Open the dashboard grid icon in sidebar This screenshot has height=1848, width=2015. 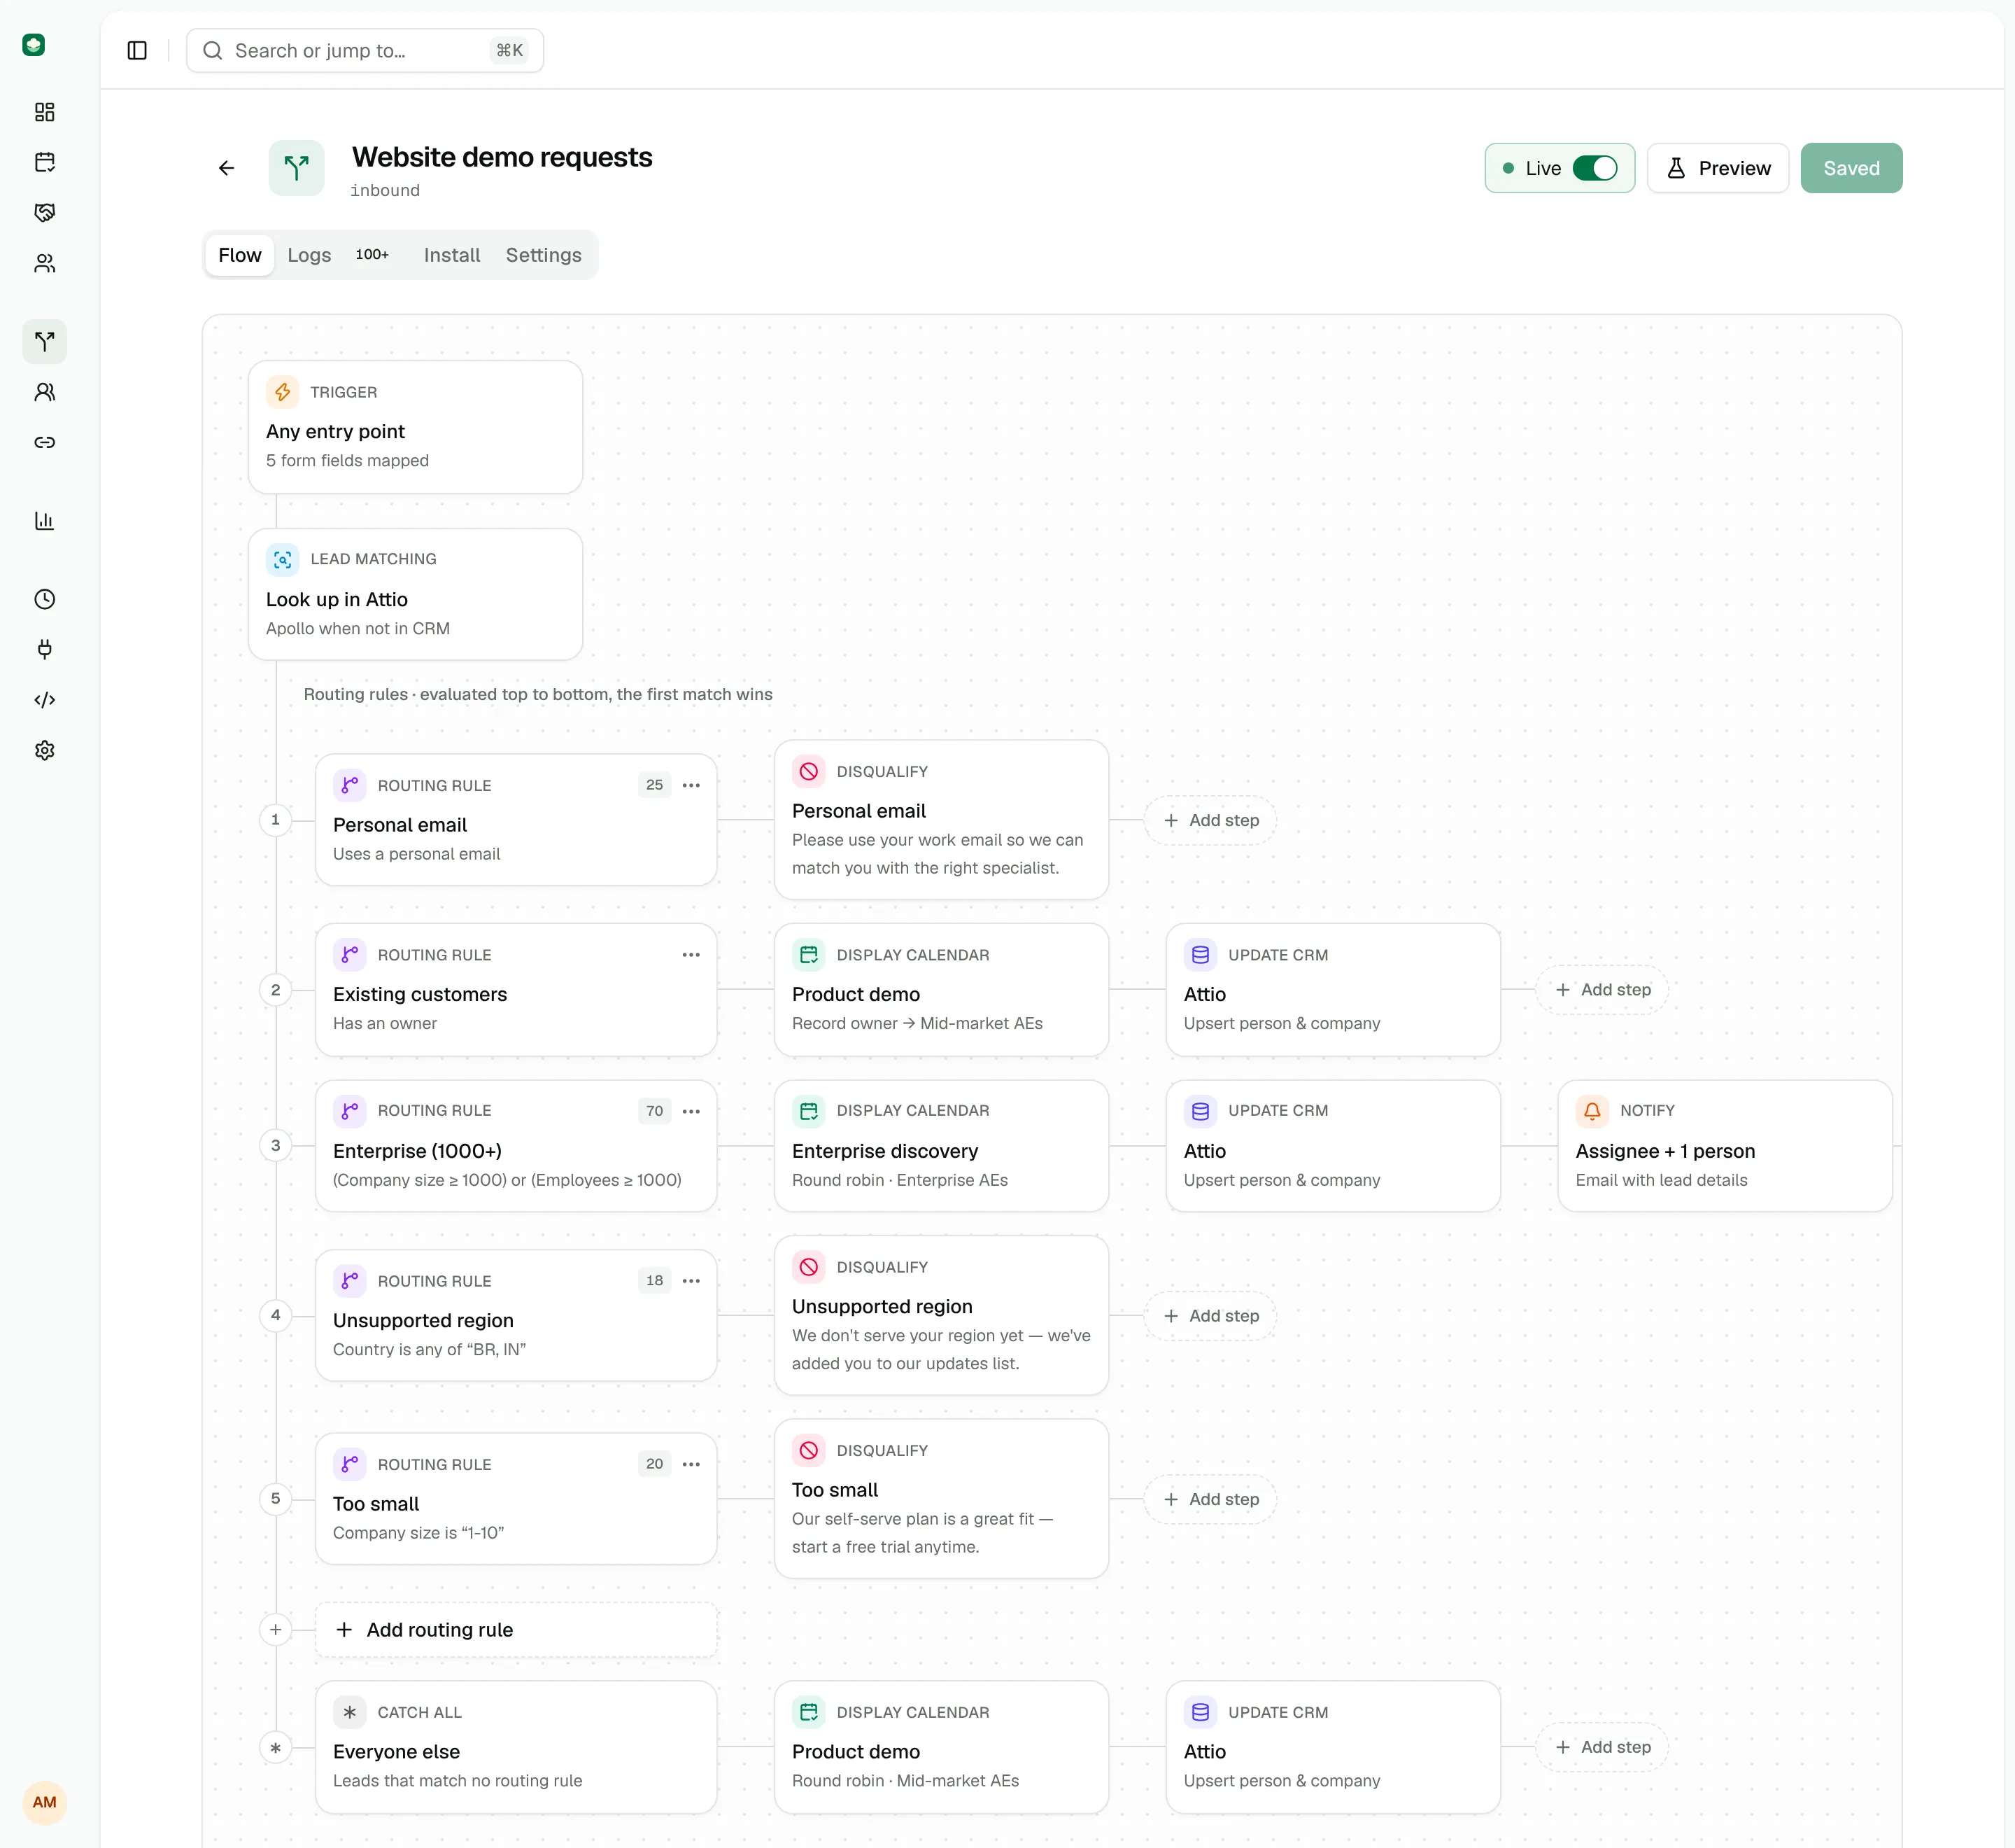45,112
